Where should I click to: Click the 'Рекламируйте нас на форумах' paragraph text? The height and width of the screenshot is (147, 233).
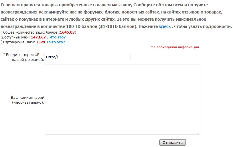pyautogui.click(x=86, y=13)
